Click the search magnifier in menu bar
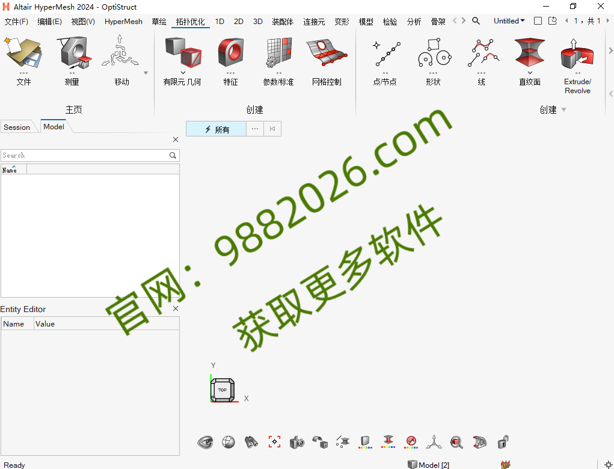 click(x=476, y=21)
